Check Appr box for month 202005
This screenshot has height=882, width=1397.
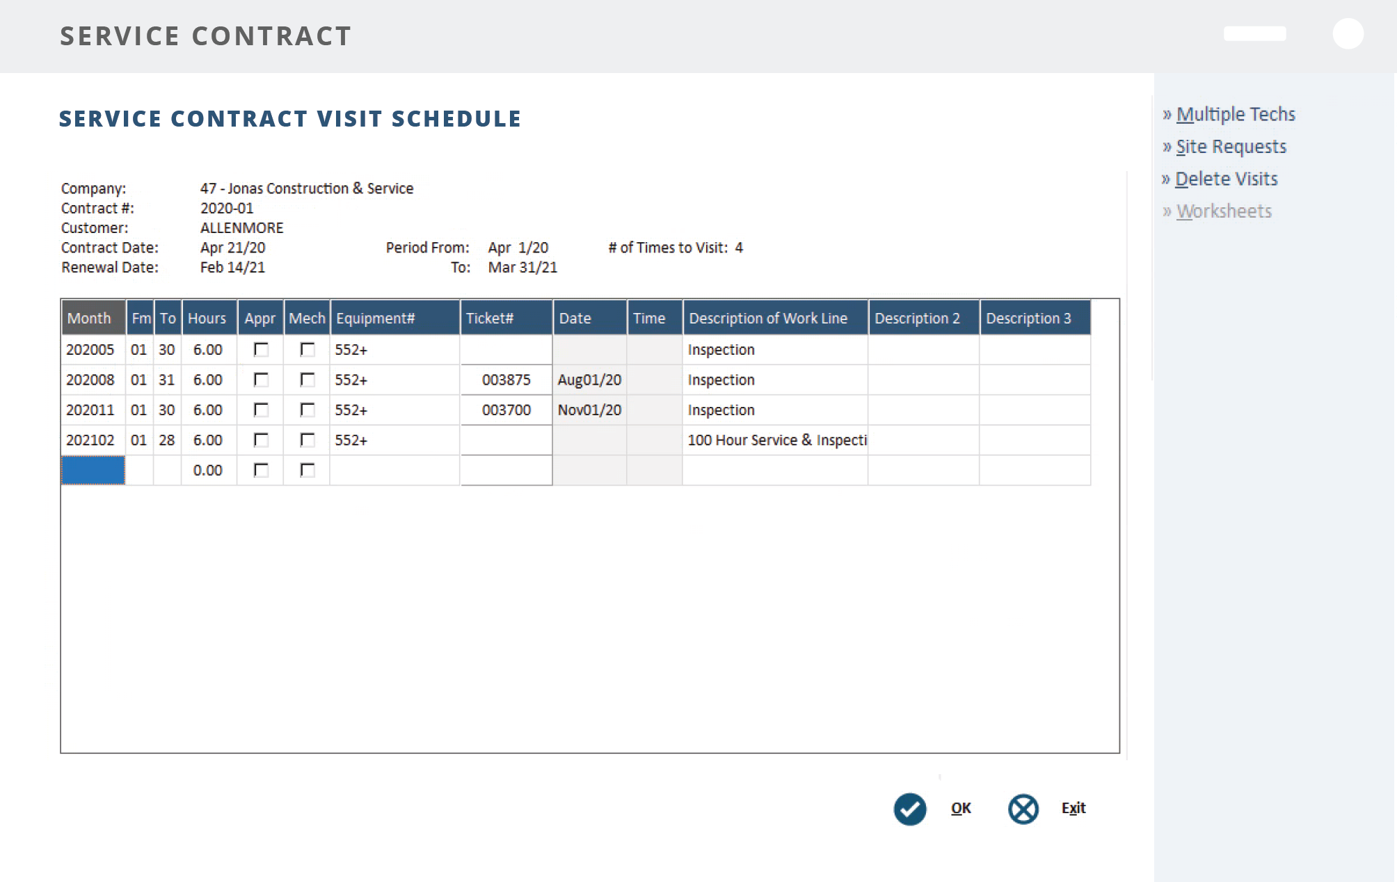point(261,350)
